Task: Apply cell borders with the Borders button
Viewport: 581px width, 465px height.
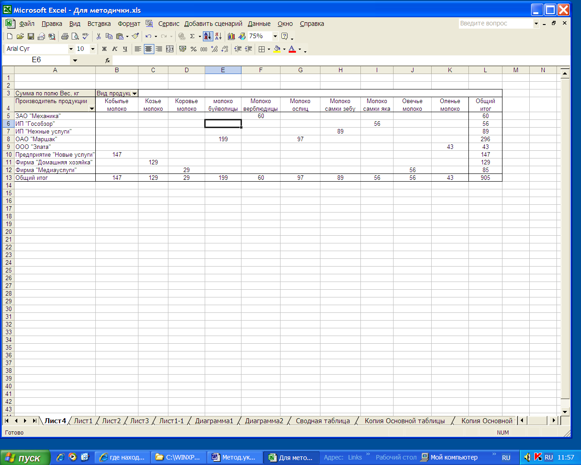Action: [x=261, y=49]
